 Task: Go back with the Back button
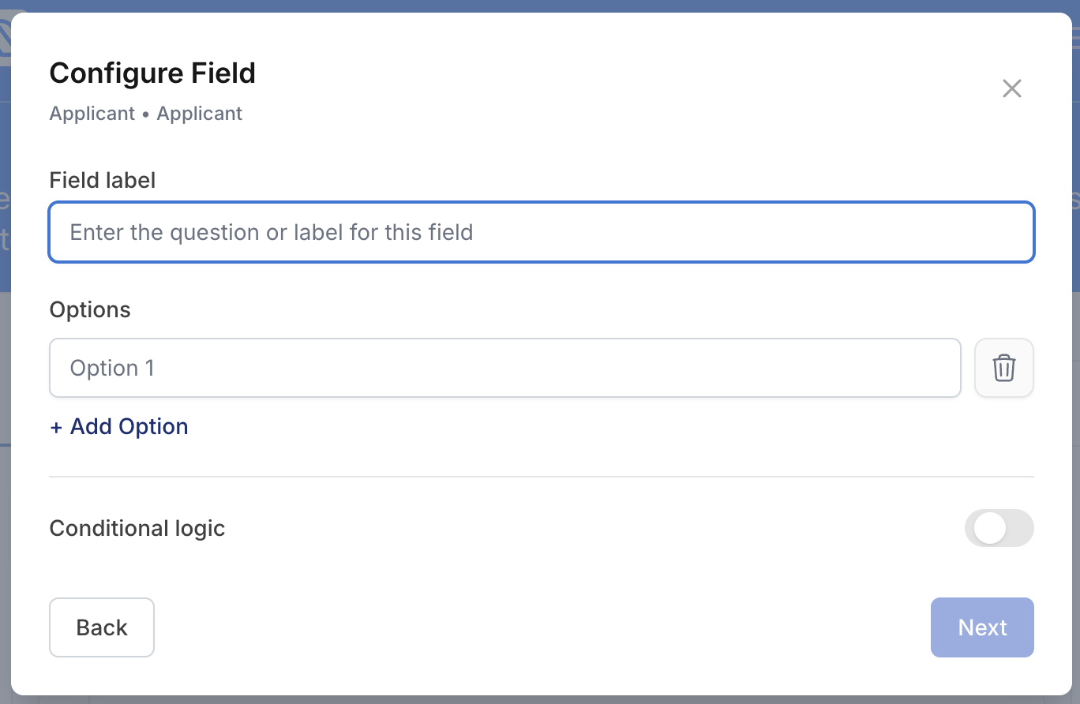(x=102, y=627)
